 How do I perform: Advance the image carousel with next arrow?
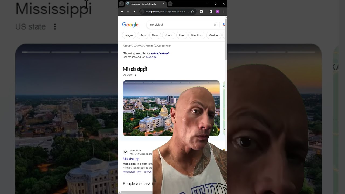tap(213, 130)
